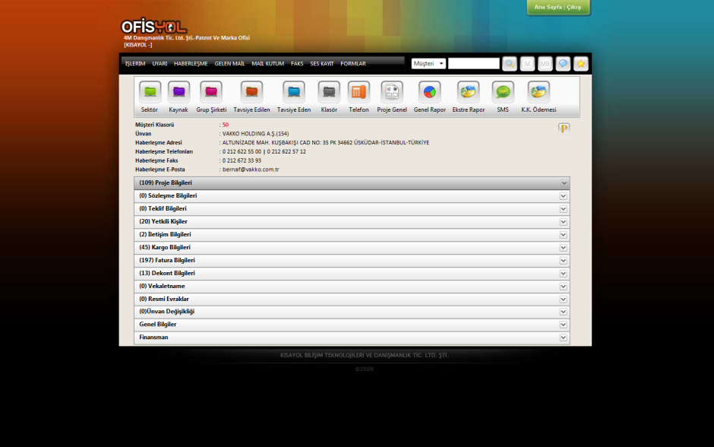Click the SMS icon

click(x=503, y=92)
